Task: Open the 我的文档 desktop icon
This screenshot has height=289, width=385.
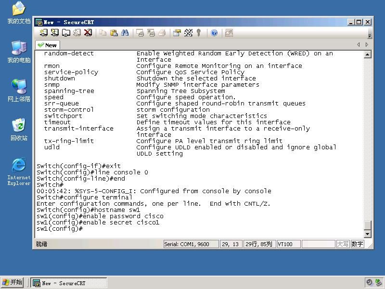Action: pyautogui.click(x=19, y=13)
